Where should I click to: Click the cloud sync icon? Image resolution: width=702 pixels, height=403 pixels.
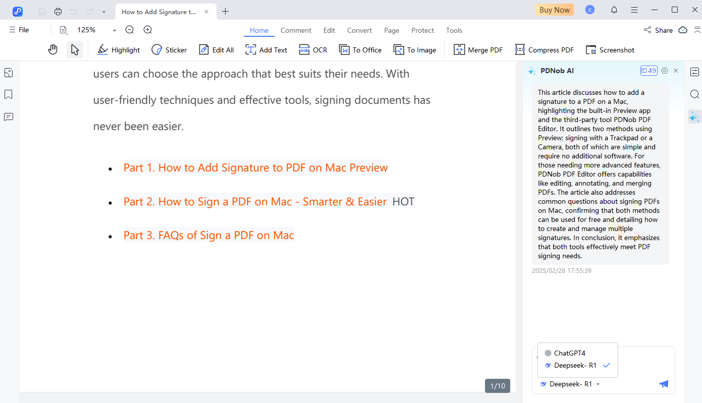point(683,30)
